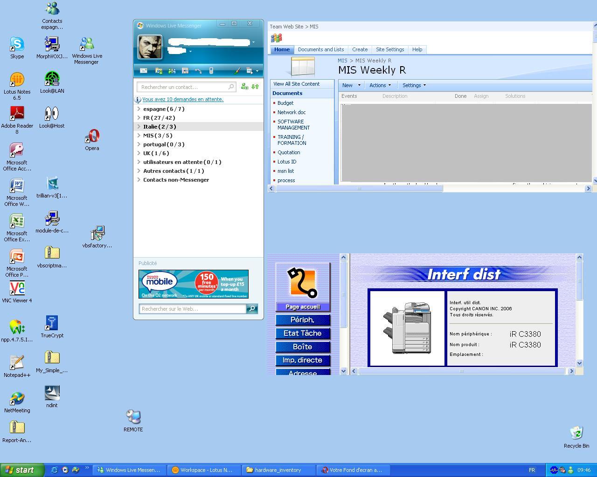The image size is (597, 477).
Task: Select the Documents and Lists tab
Action: point(320,49)
